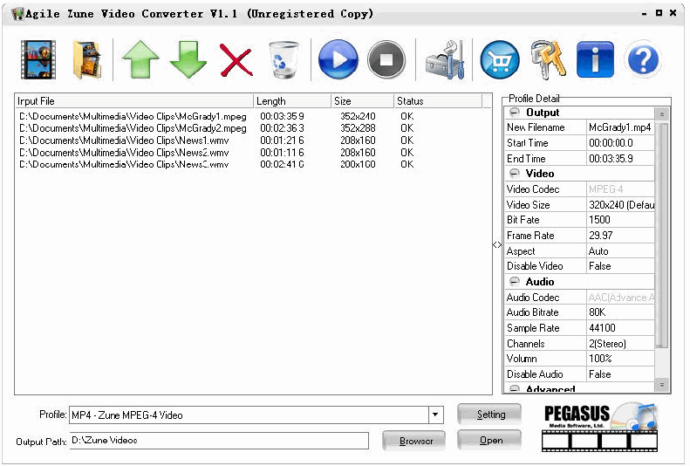This screenshot has width=690, height=466.
Task: Click into the Output Path field
Action: (x=219, y=441)
